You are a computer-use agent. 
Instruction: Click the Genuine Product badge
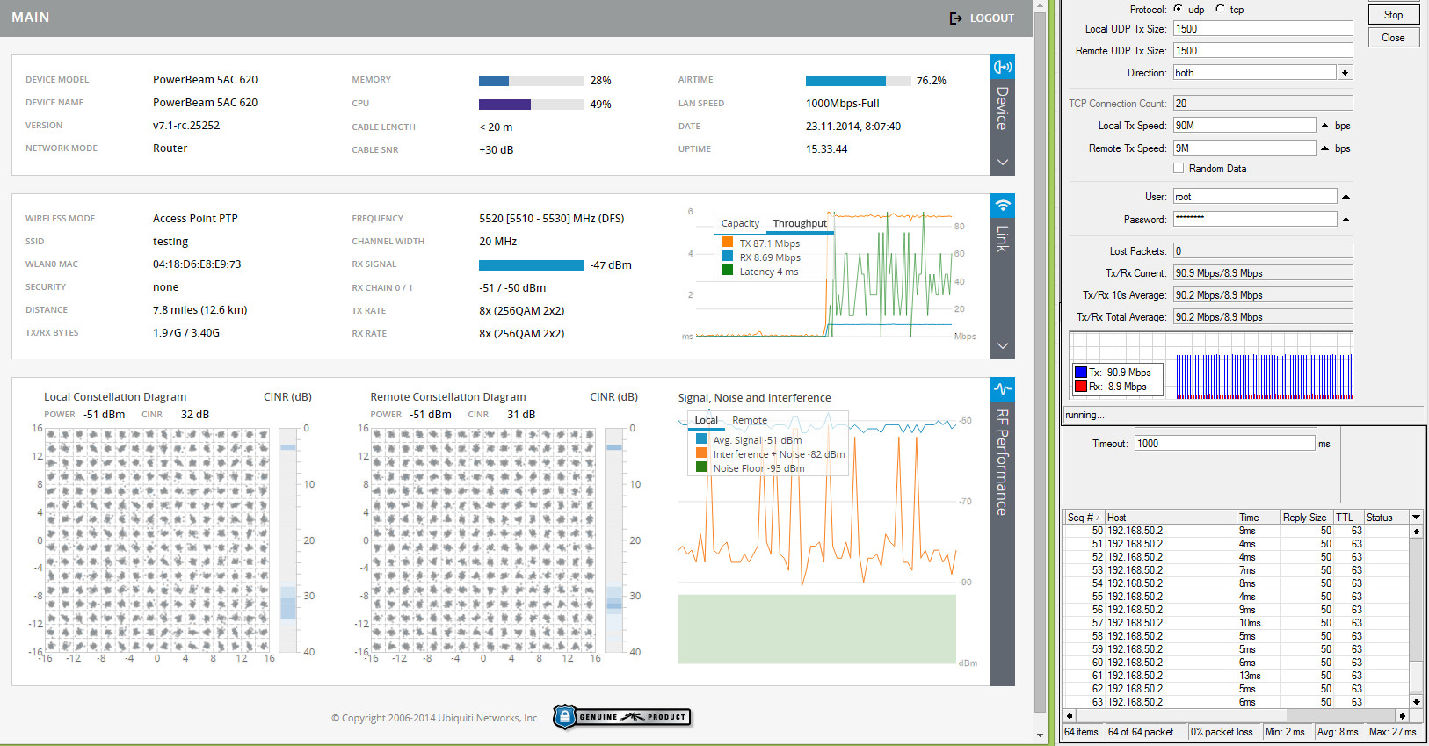622,717
